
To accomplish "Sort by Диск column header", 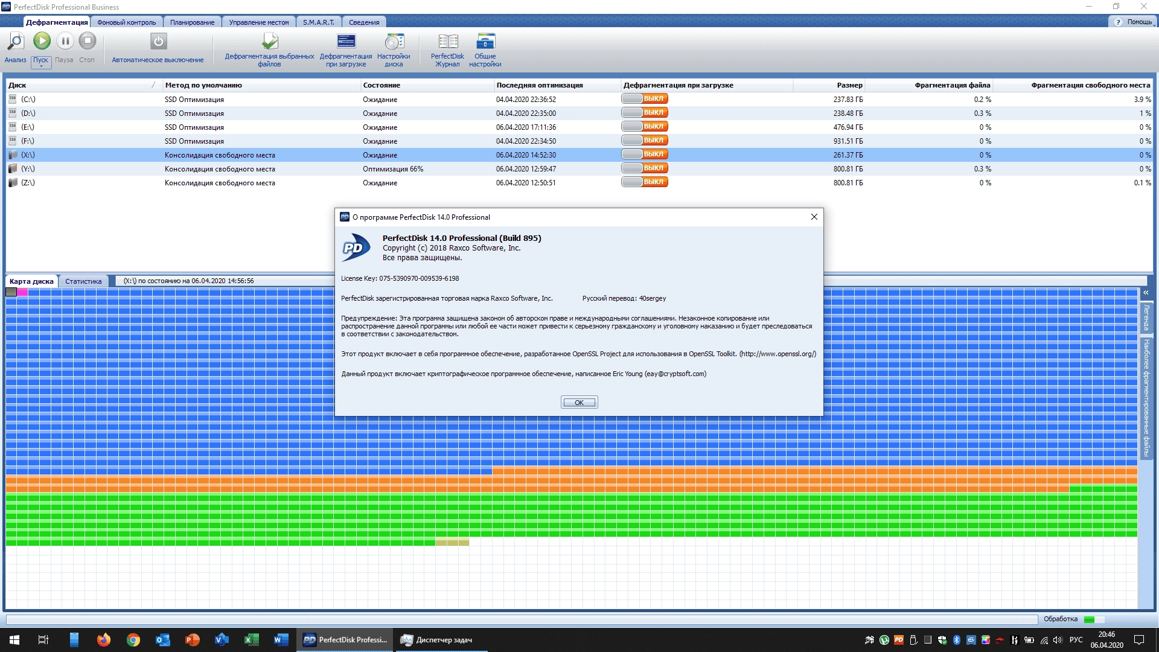I will 84,85.
